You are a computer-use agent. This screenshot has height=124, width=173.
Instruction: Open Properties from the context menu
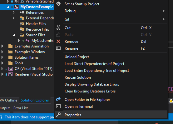click(x=111, y=115)
